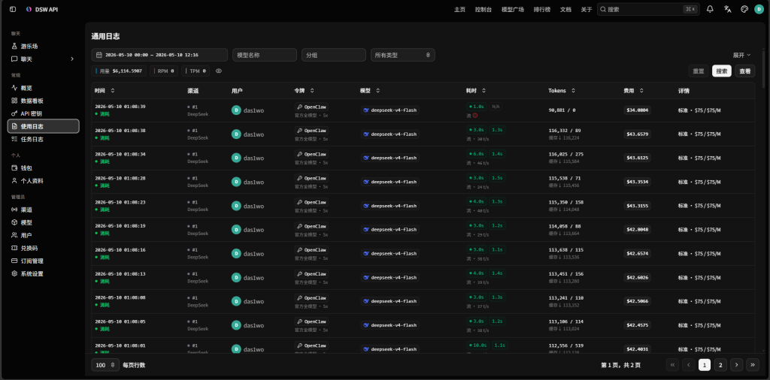The image size is (770, 380).
Task: Open the theme palette icon
Action: click(x=744, y=9)
